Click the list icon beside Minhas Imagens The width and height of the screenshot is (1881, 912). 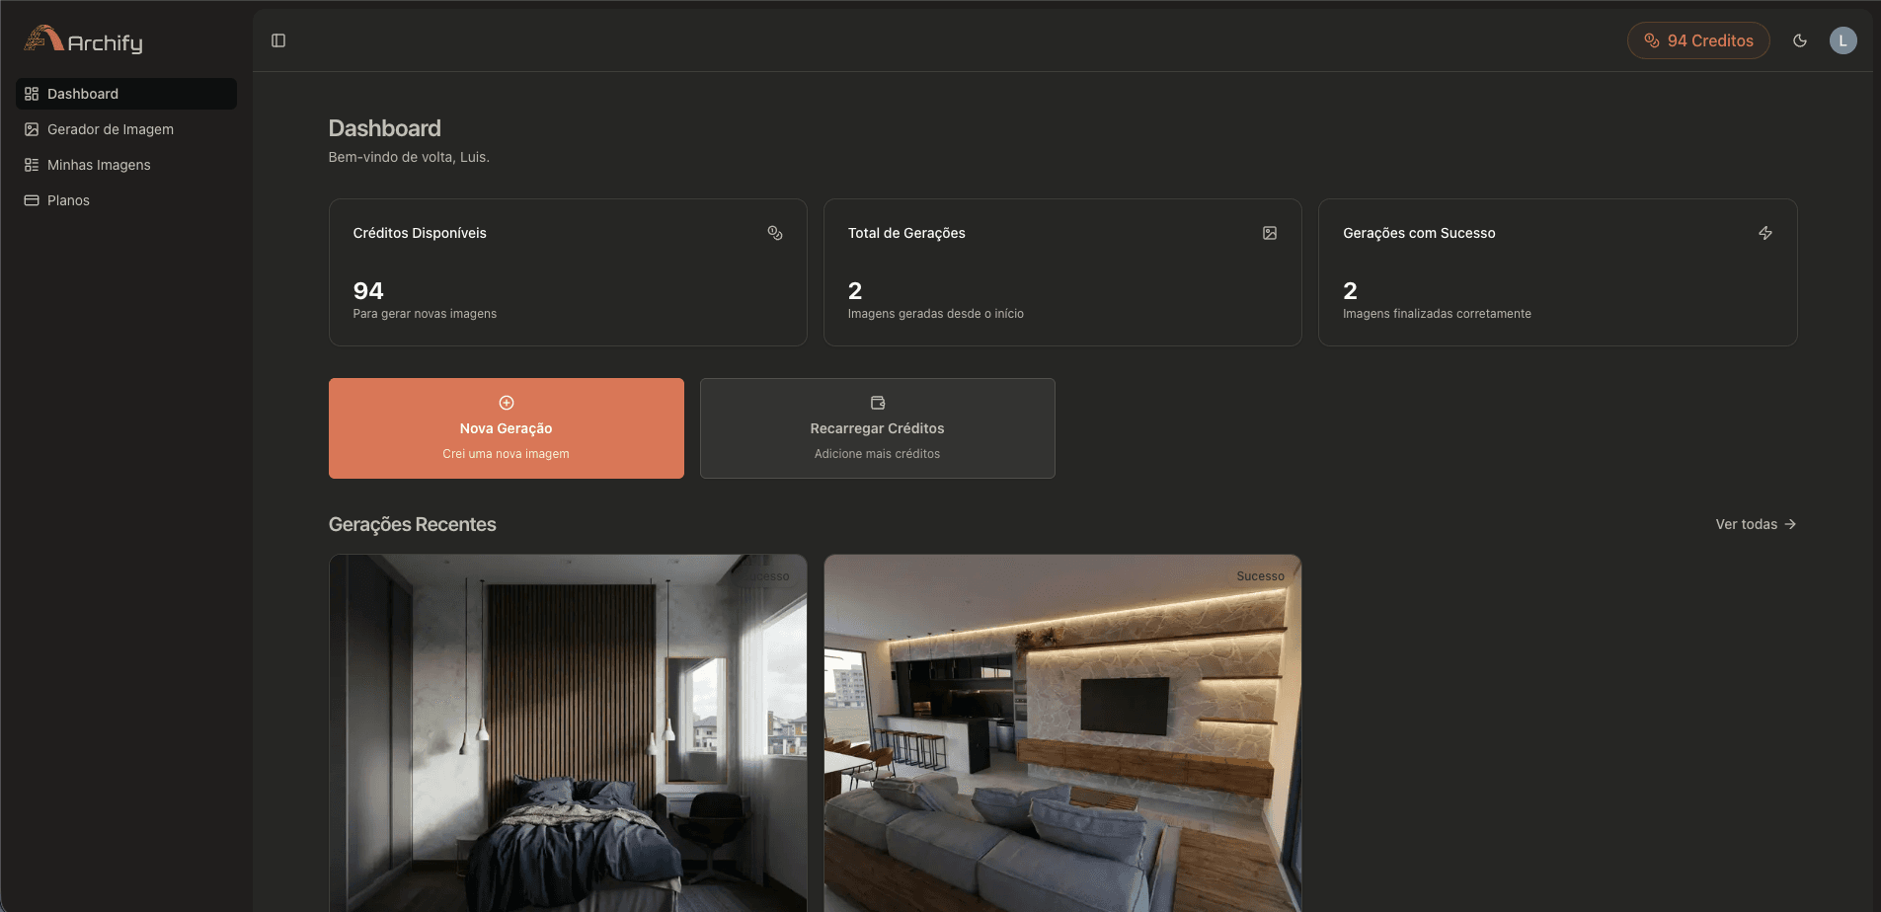point(32,164)
